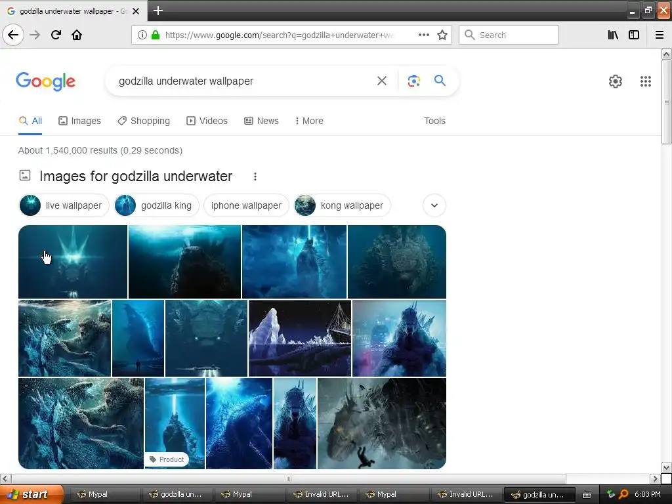Open the More search categories dropdown
The height and width of the screenshot is (504, 672).
point(308,121)
